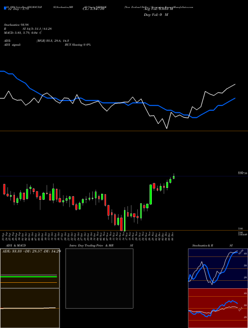This screenshot has width=248, height=328.
Task: Click the 'SI 14/3: 51.1 / 61.28' readout
Action: pos(37,29)
